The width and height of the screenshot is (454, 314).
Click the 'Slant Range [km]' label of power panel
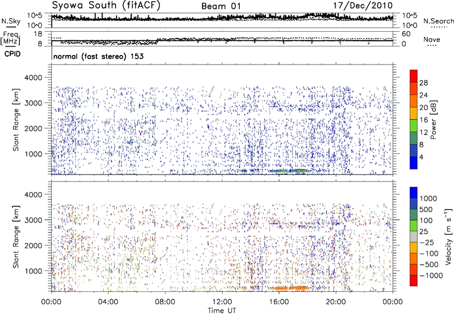16,120
